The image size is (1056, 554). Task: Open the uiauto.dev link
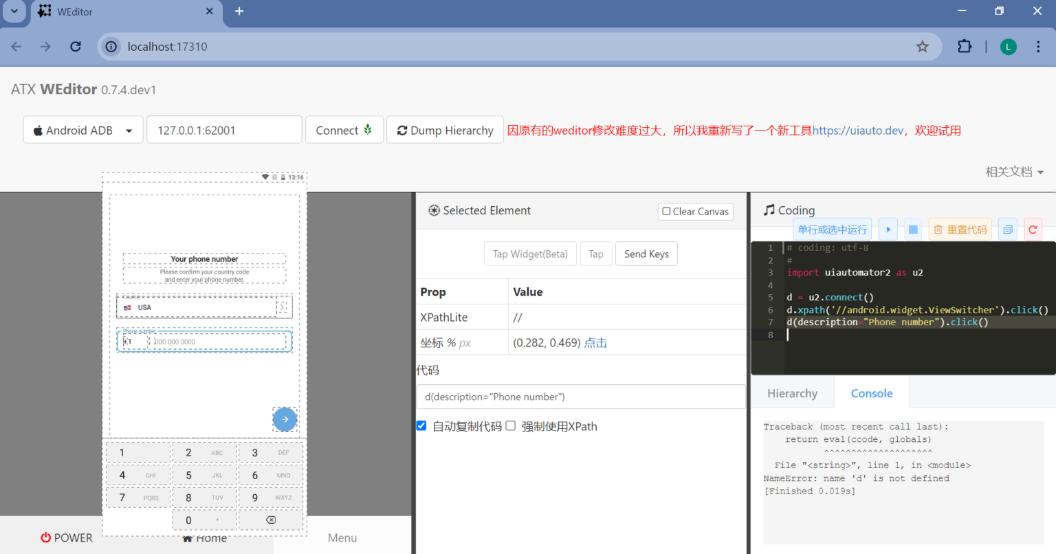point(858,131)
